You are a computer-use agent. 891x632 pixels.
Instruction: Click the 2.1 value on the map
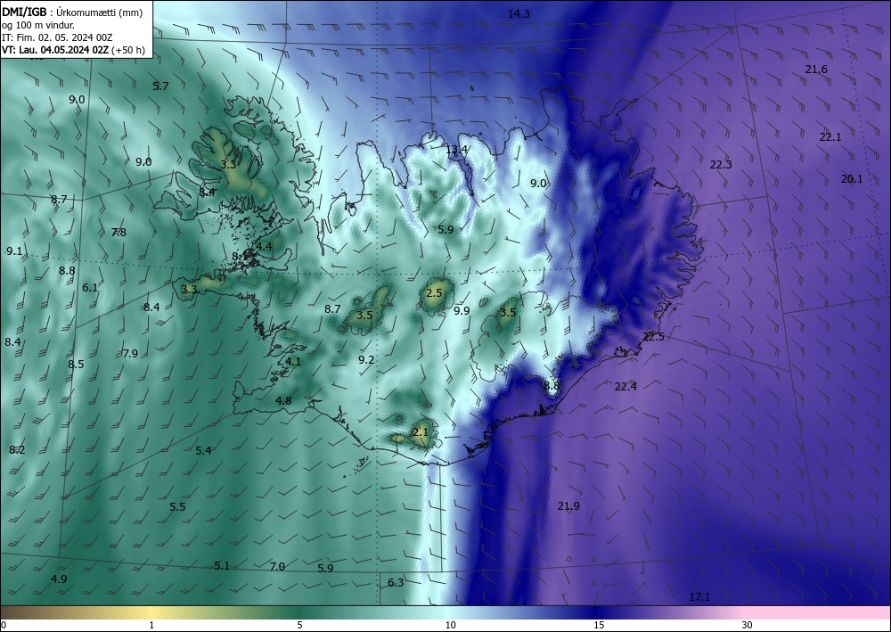coord(421,432)
